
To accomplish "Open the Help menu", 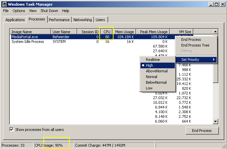I will pos(66,11).
